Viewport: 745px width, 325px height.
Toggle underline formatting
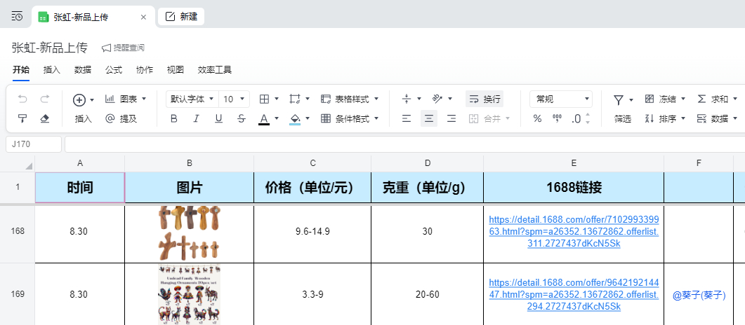click(x=218, y=118)
